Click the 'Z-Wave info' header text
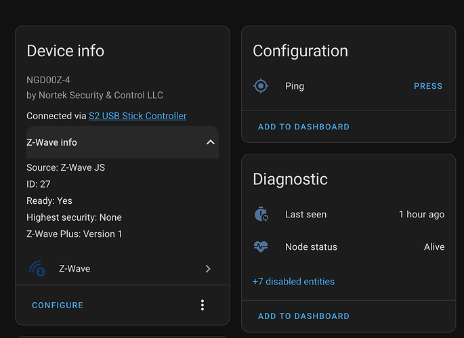Image resolution: width=464 pixels, height=338 pixels. pos(51,142)
